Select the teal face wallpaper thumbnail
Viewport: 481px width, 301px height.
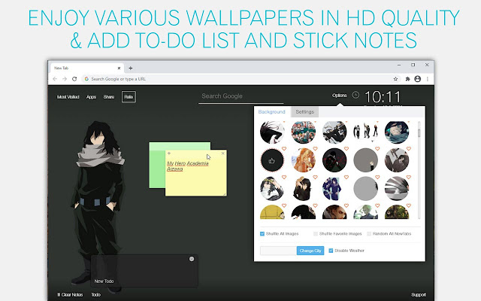397,132
